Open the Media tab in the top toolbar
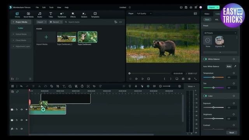 point(17,15)
